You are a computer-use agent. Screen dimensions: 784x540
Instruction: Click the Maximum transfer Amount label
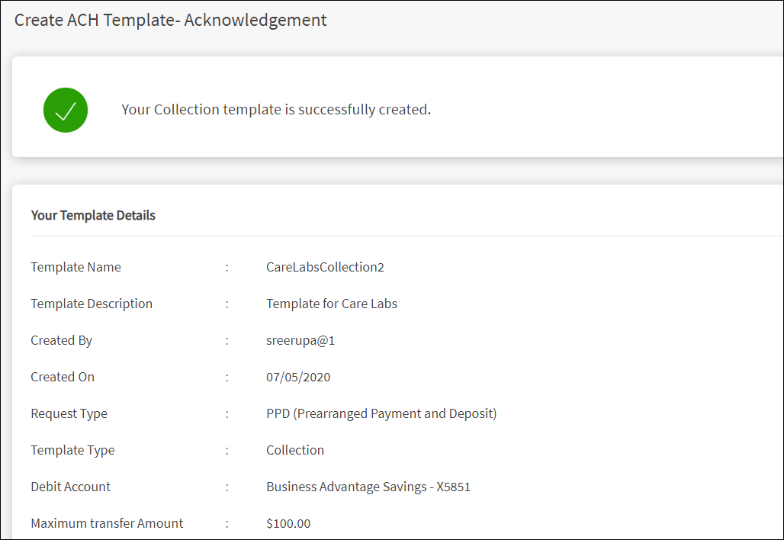point(107,523)
